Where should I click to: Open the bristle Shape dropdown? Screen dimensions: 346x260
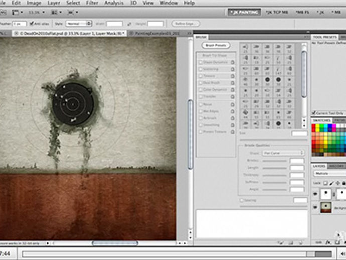283,153
